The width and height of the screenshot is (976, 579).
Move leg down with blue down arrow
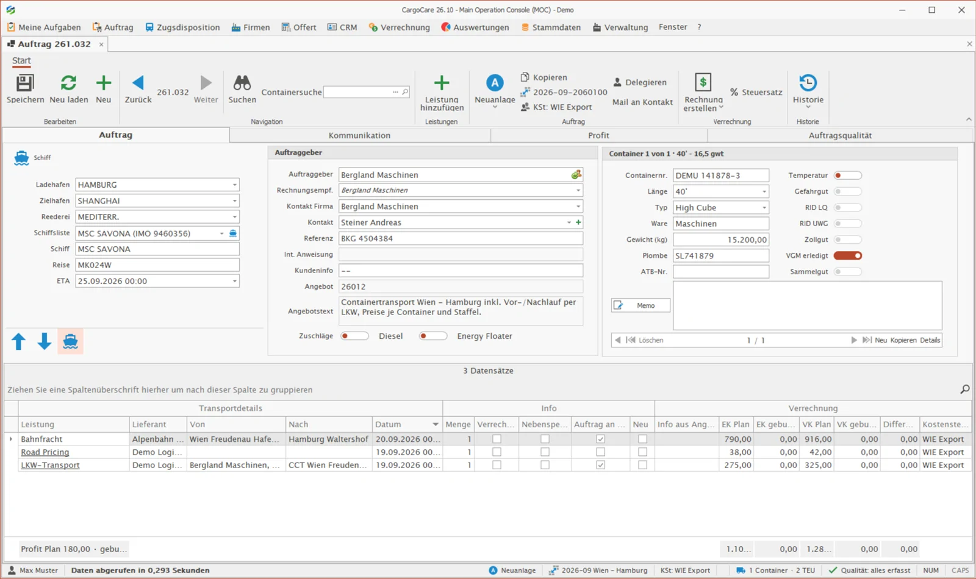pos(45,342)
